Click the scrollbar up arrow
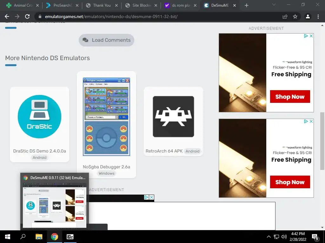 [322, 25]
